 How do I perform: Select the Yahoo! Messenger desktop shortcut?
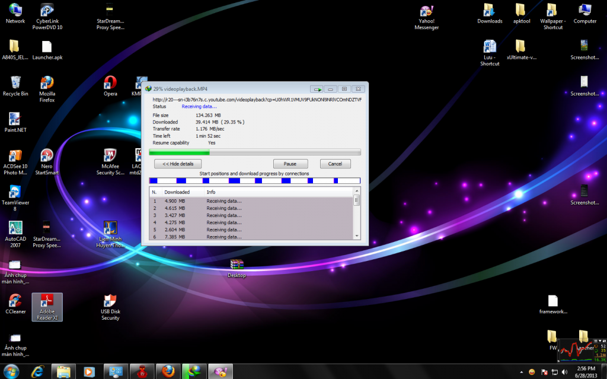coord(427,17)
